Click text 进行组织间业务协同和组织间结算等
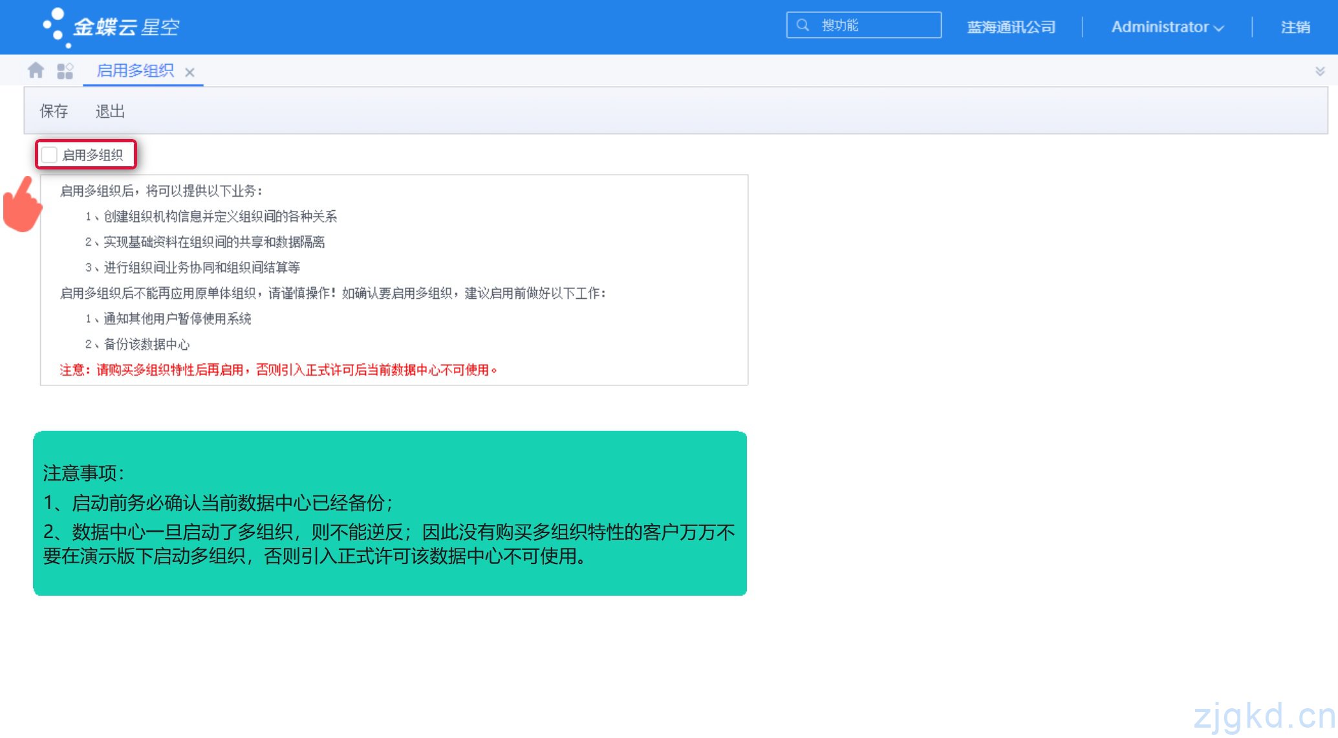 pos(202,267)
